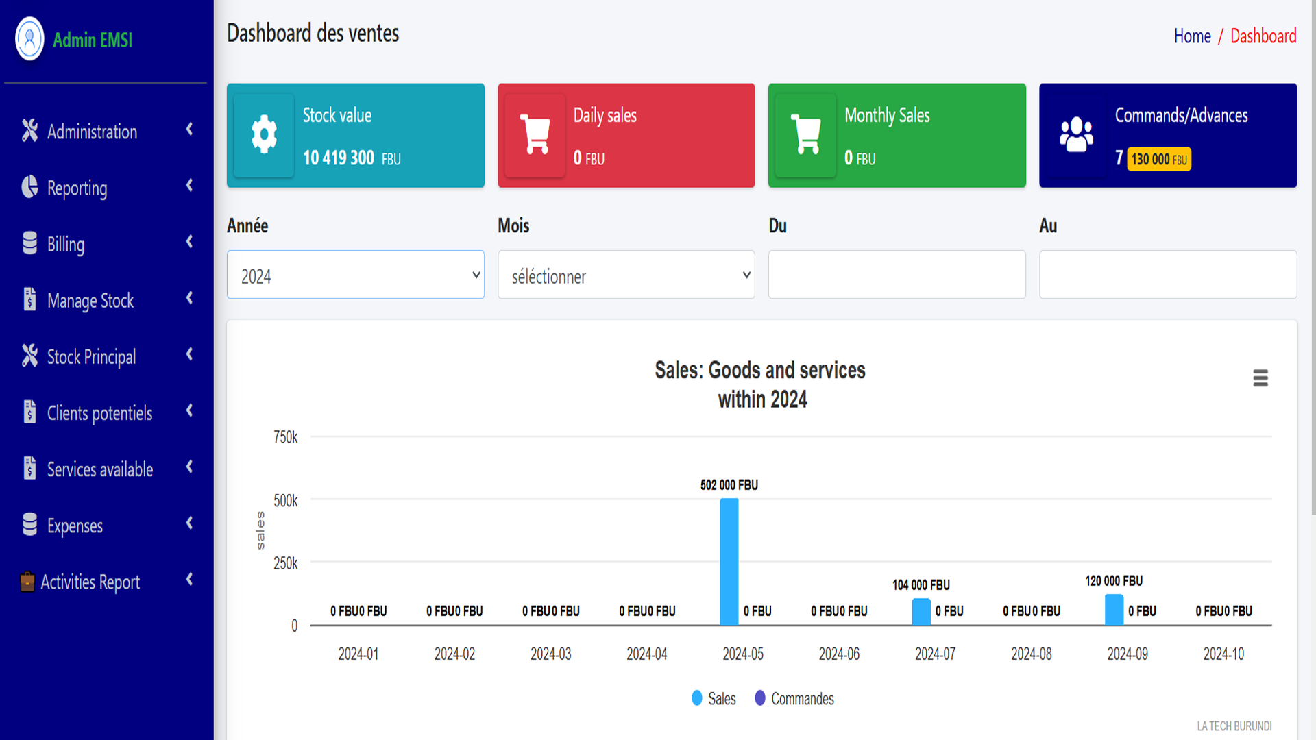Click the Activities Report briefcase icon

coord(27,582)
